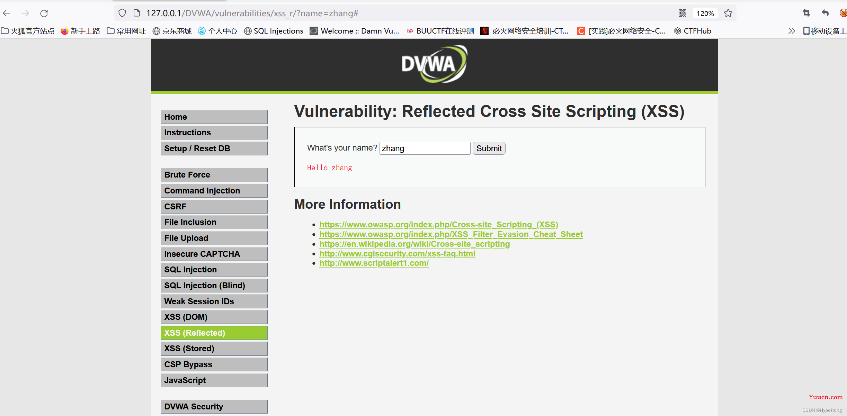Viewport: 847px width, 416px height.
Task: Open the 京东商城 bookmark
Action: 172,31
